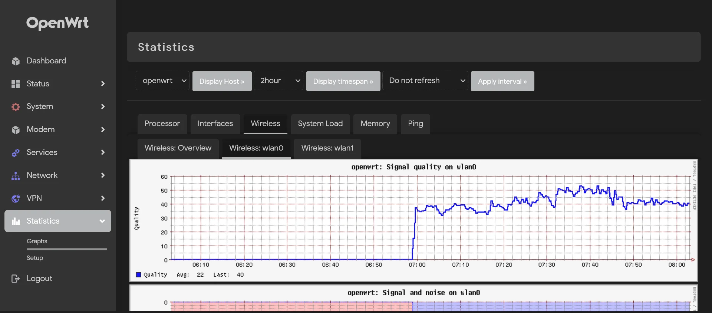This screenshot has height=313, width=712.
Task: Click the Logout door icon
Action: pos(16,279)
